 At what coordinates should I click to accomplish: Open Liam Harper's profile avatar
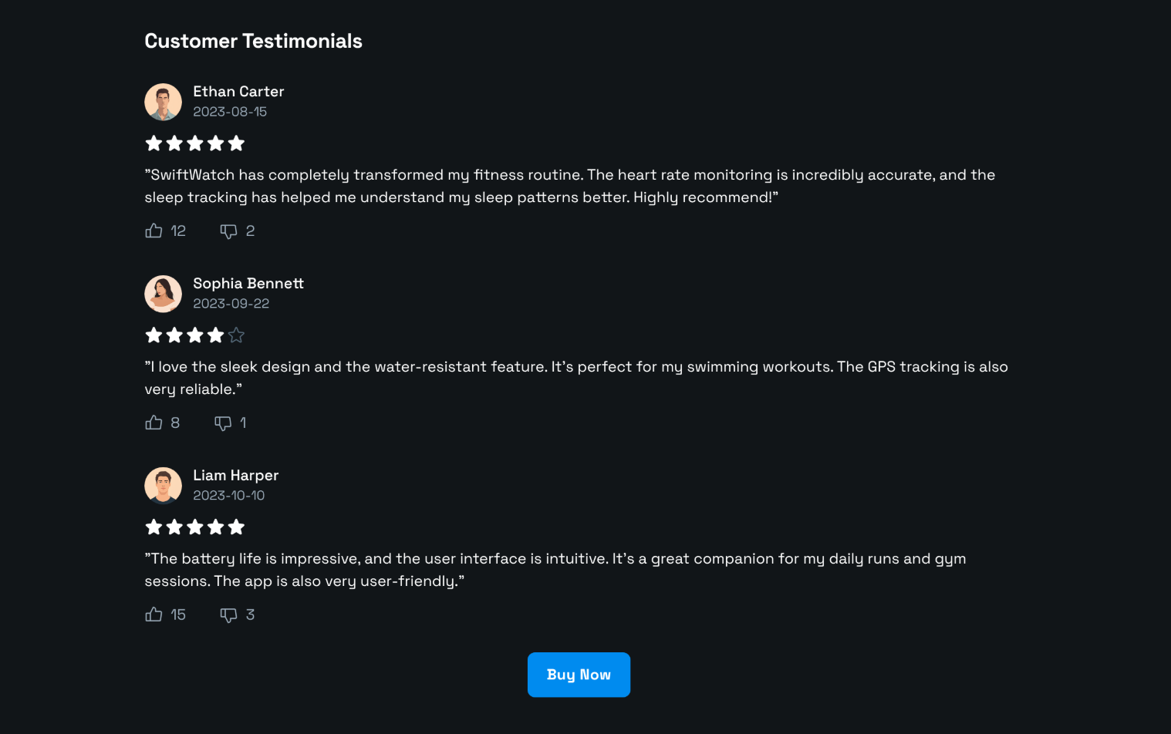(164, 486)
